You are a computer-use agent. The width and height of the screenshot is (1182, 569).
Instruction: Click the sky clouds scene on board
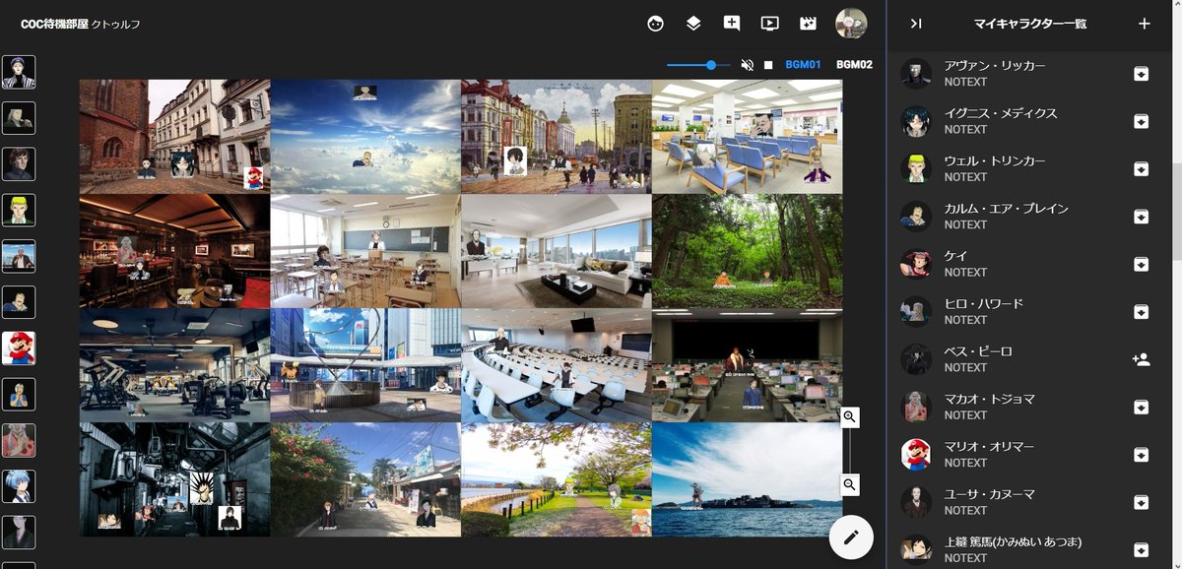(x=365, y=137)
